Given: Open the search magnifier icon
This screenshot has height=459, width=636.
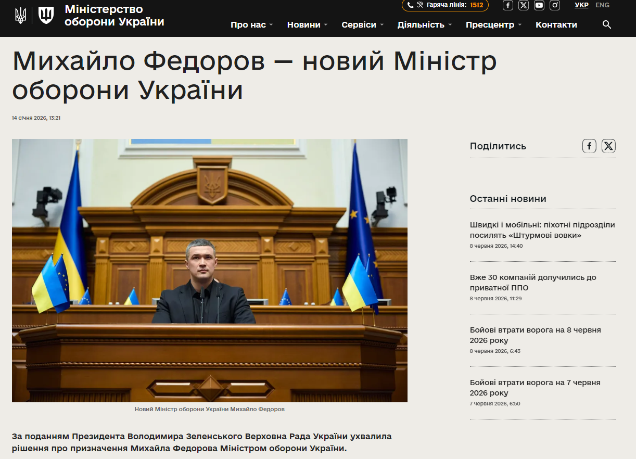Looking at the screenshot, I should 607,24.
